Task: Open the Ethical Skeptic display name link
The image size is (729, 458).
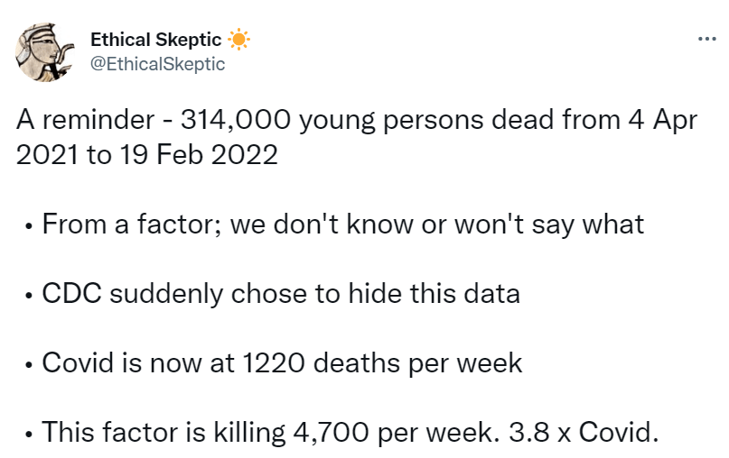Action: point(155,40)
